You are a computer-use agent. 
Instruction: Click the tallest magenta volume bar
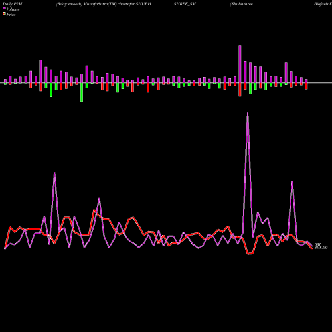(x=240, y=64)
